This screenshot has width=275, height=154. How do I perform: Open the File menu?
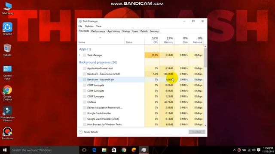[80, 26]
